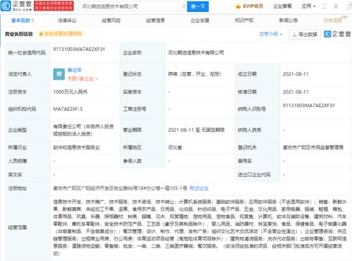Open the 文字介绍 link
The width and height of the screenshot is (352, 261).
pos(271,34)
